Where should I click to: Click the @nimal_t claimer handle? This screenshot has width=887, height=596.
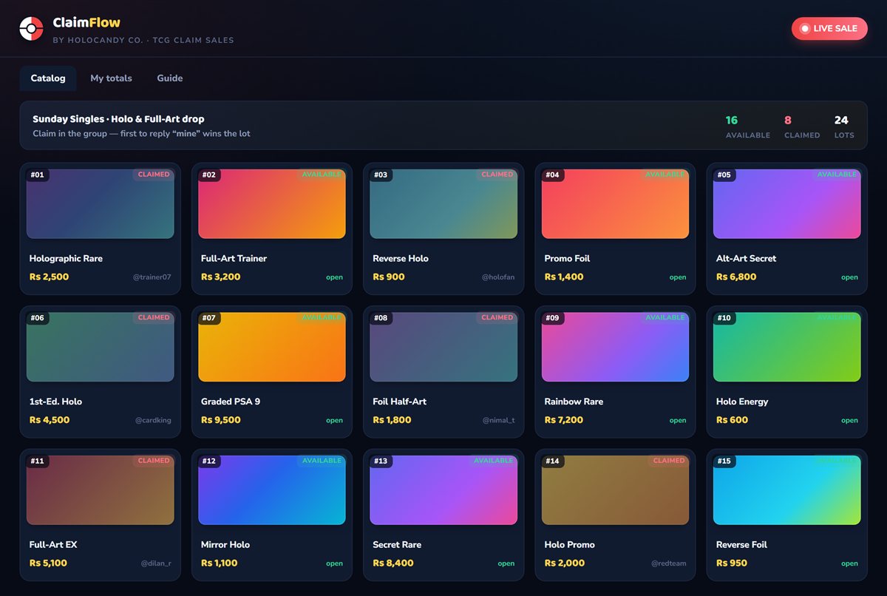click(499, 420)
